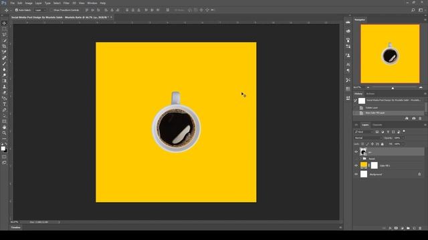This screenshot has height=240, width=428.
Task: Lock layer position with the move-cross icon
Action: 372,144
